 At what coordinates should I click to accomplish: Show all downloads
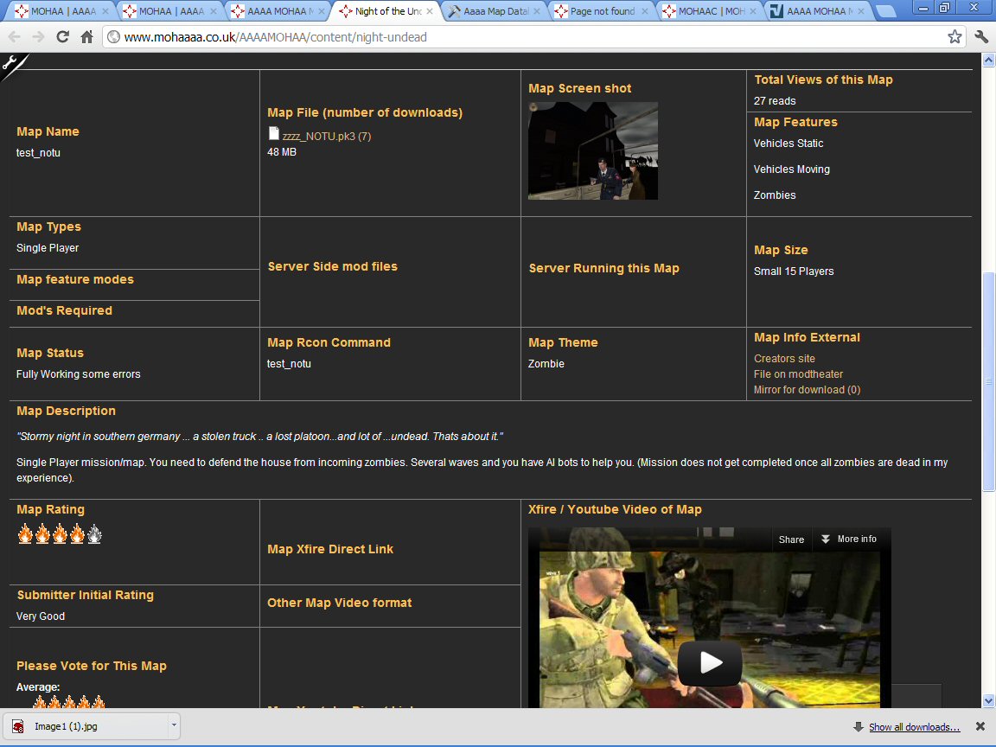913,726
